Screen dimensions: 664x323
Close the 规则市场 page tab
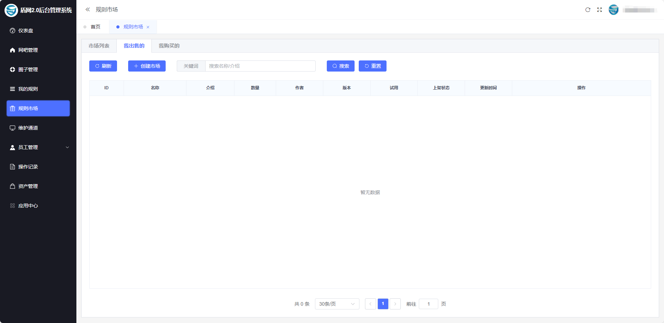point(148,27)
